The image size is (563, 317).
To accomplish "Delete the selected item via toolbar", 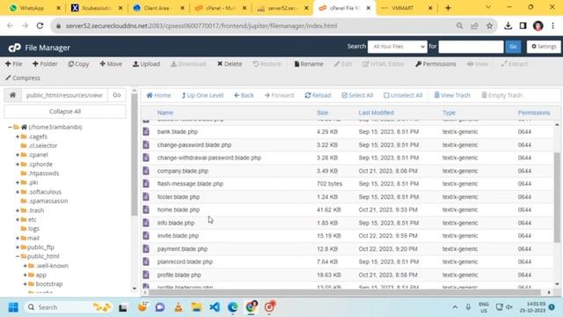I will pos(230,64).
